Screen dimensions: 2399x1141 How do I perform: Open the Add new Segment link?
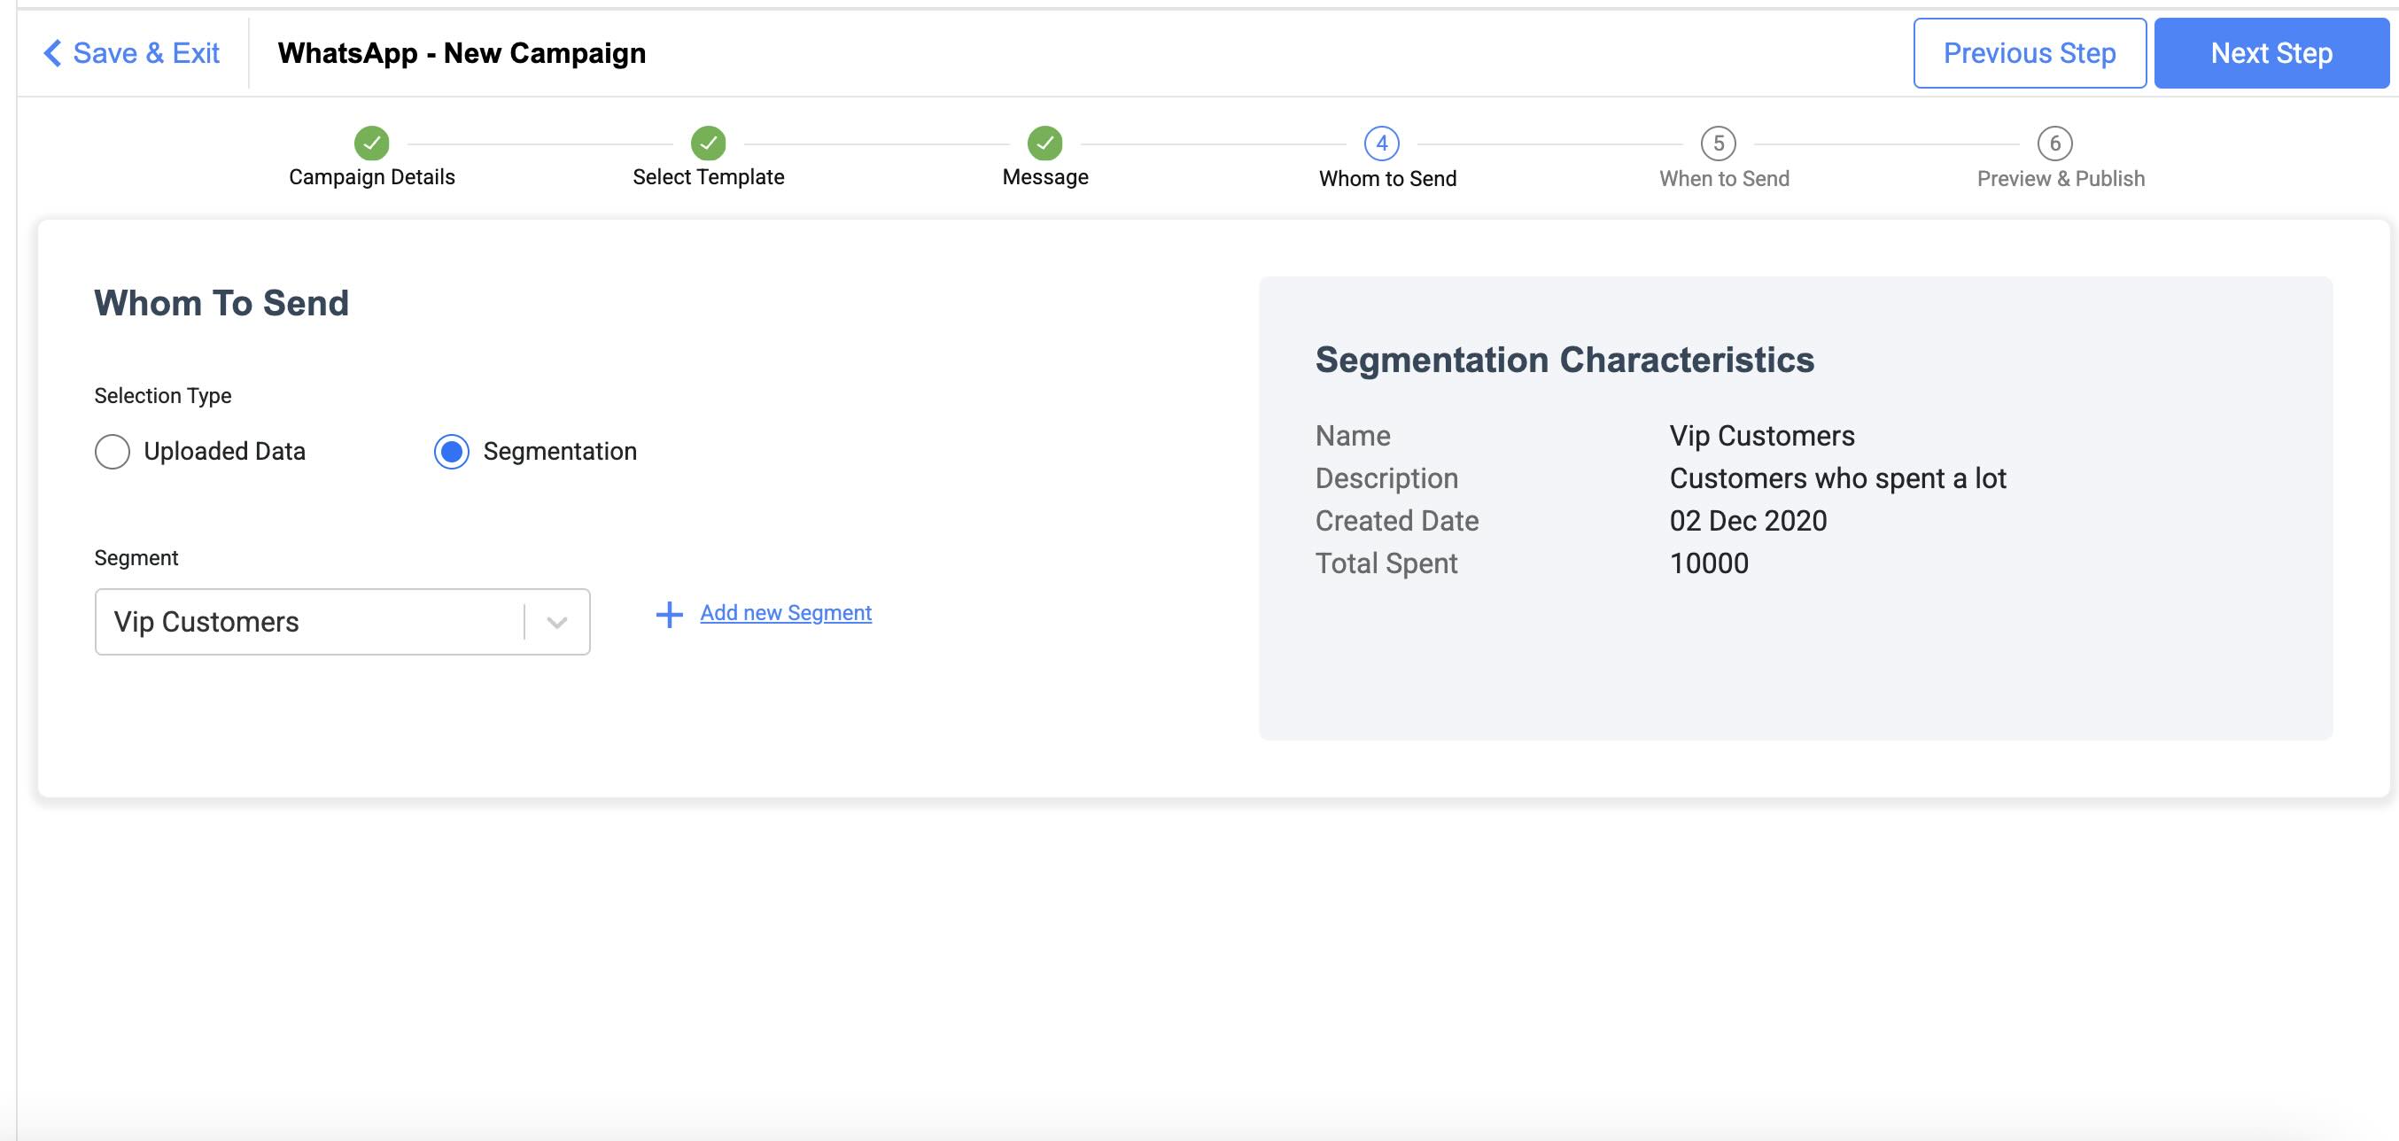coord(785,613)
